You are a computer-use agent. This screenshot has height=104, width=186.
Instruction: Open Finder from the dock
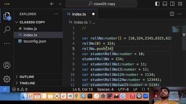24,96
